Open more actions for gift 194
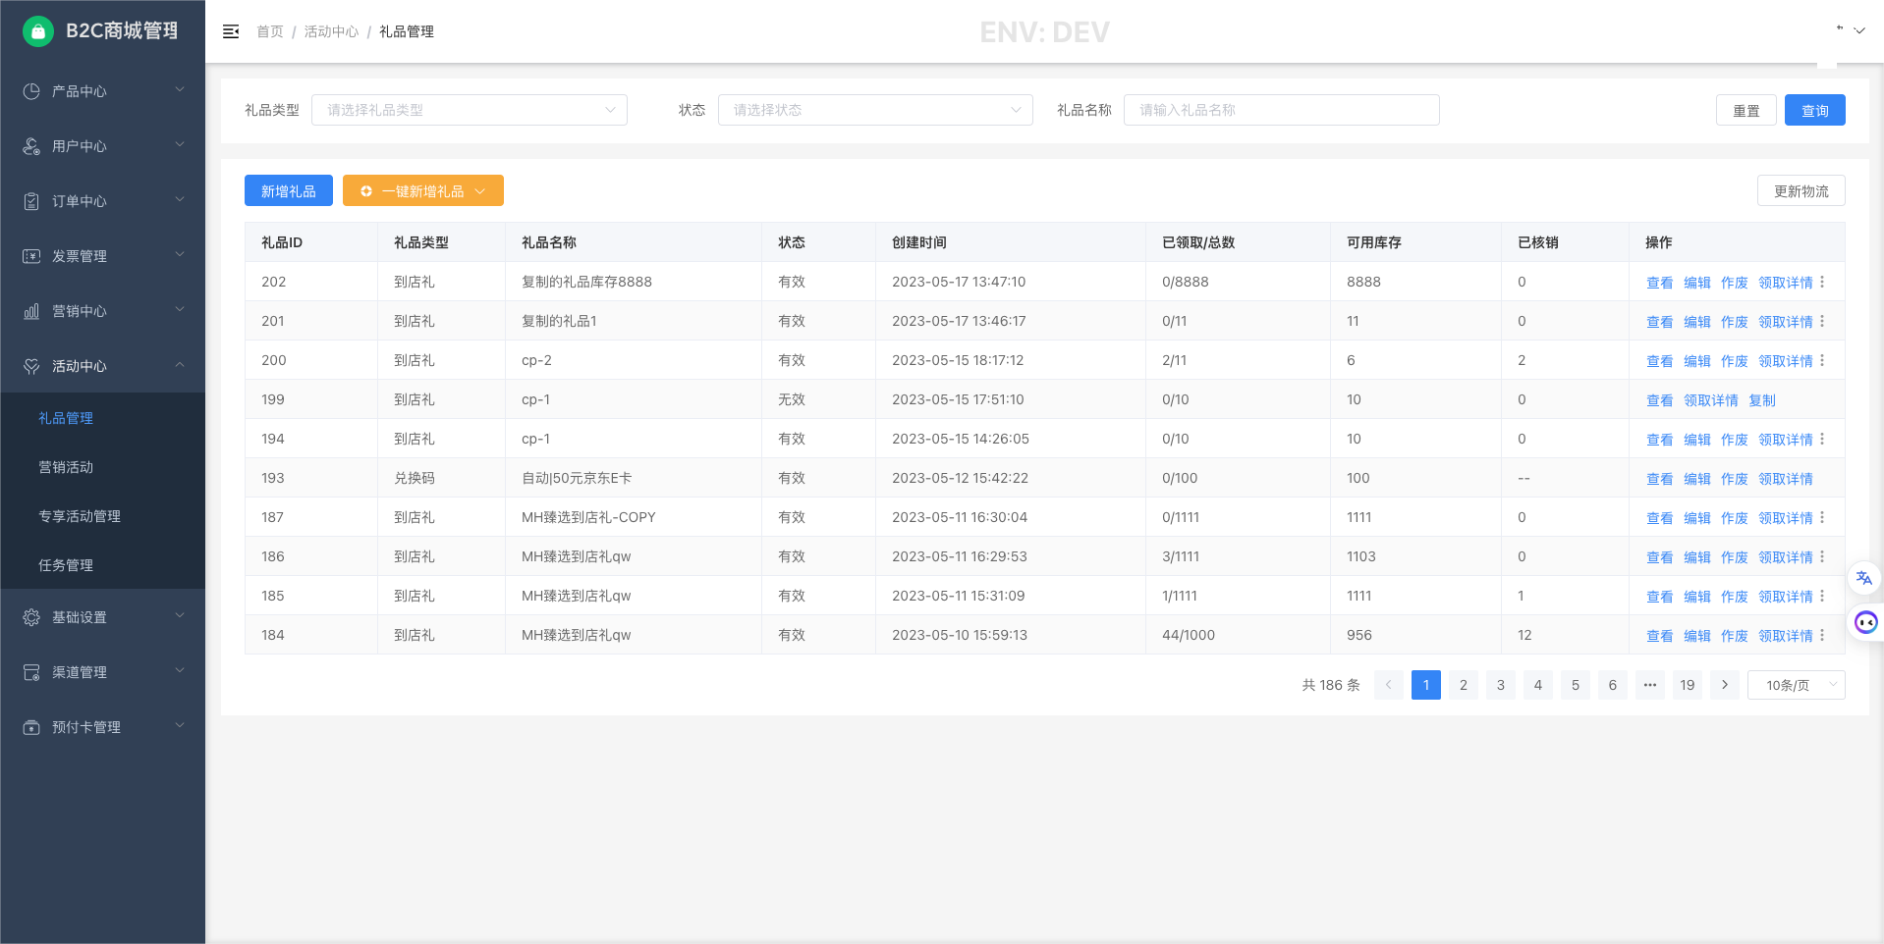 pos(1822,439)
